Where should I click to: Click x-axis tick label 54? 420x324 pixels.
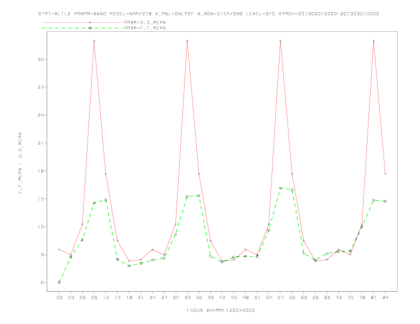269,298
